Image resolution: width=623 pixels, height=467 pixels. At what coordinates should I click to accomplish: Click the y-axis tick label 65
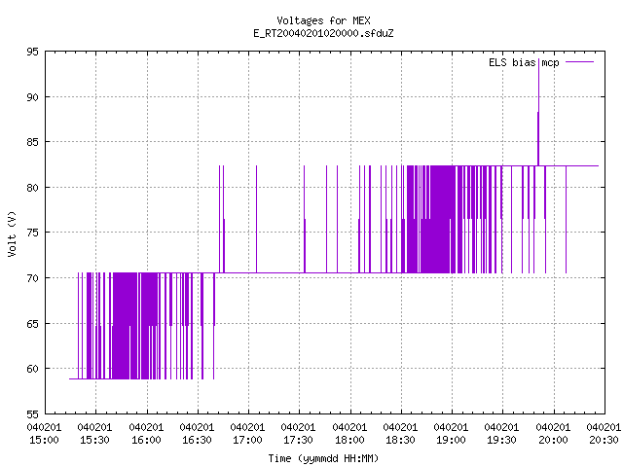tap(32, 324)
